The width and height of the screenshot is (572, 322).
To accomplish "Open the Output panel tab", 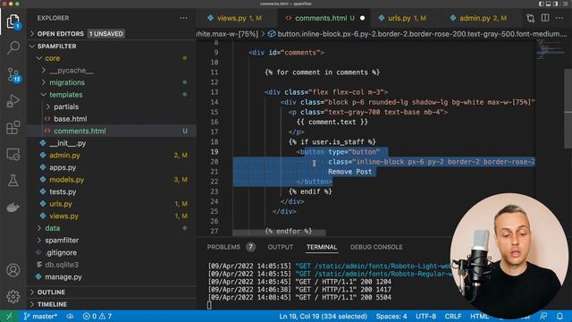I will [280, 247].
